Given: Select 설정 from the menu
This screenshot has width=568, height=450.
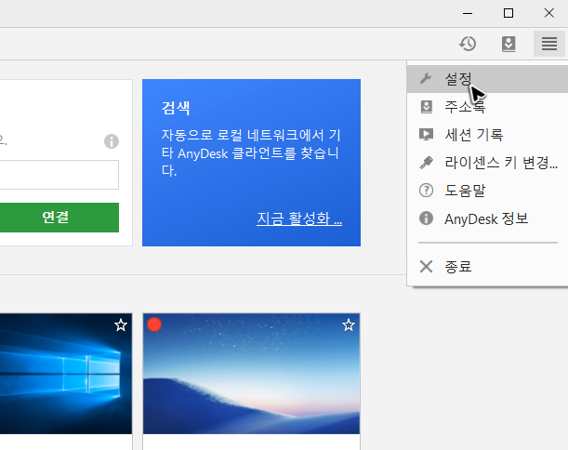Looking at the screenshot, I should pos(487,79).
